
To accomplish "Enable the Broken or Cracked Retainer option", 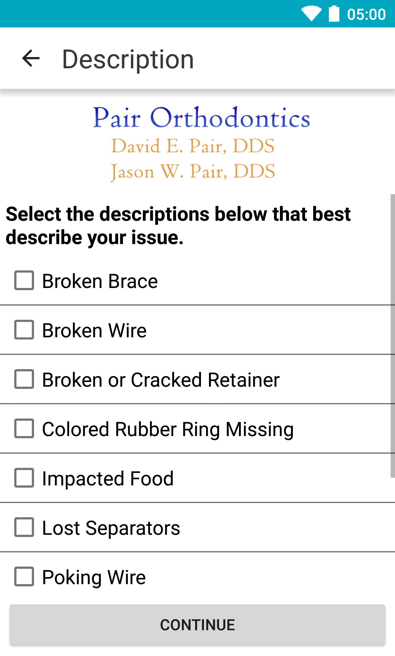I will coord(25,380).
